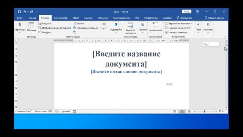Open the Вид tab
The width and height of the screenshot is (243, 137).
pos(137,18)
